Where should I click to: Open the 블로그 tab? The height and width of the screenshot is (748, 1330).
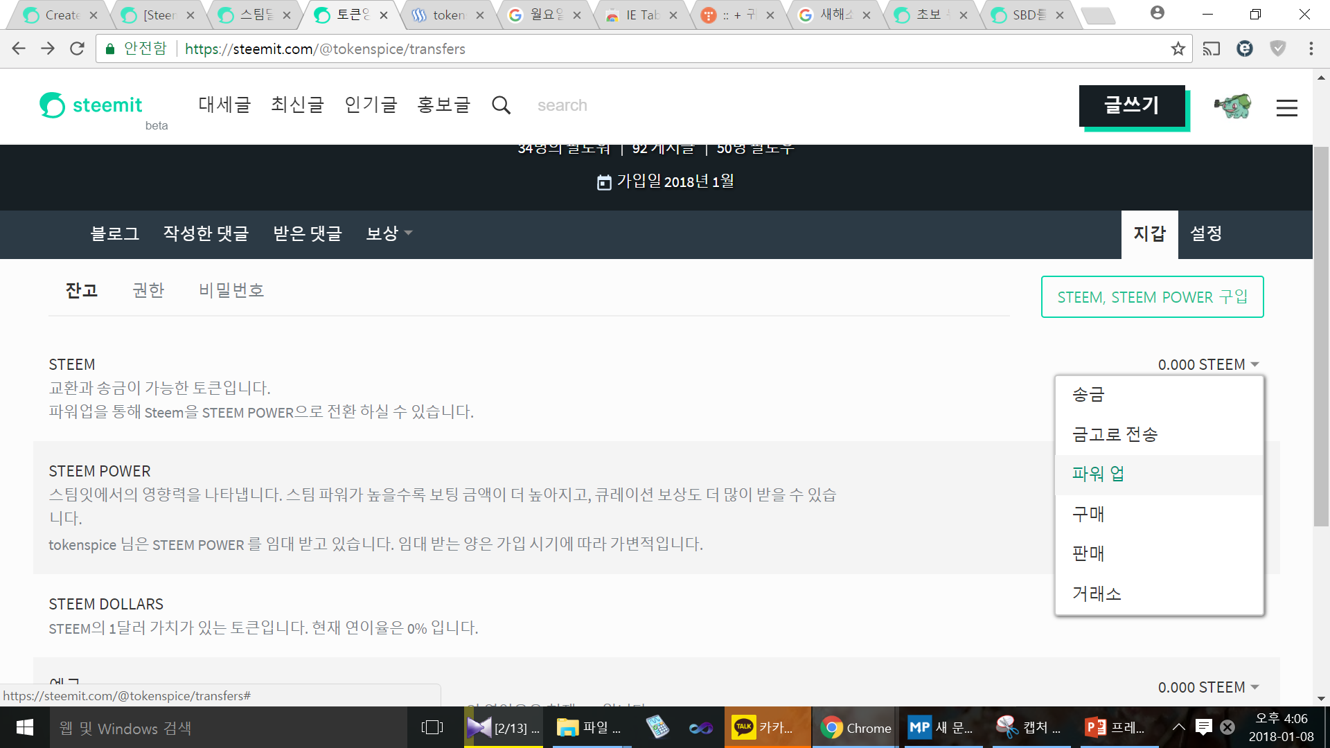(115, 234)
